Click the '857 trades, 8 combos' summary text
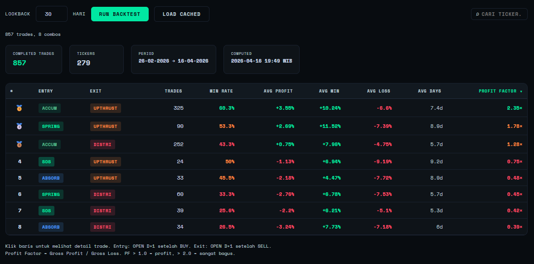534x264 pixels. click(33, 34)
